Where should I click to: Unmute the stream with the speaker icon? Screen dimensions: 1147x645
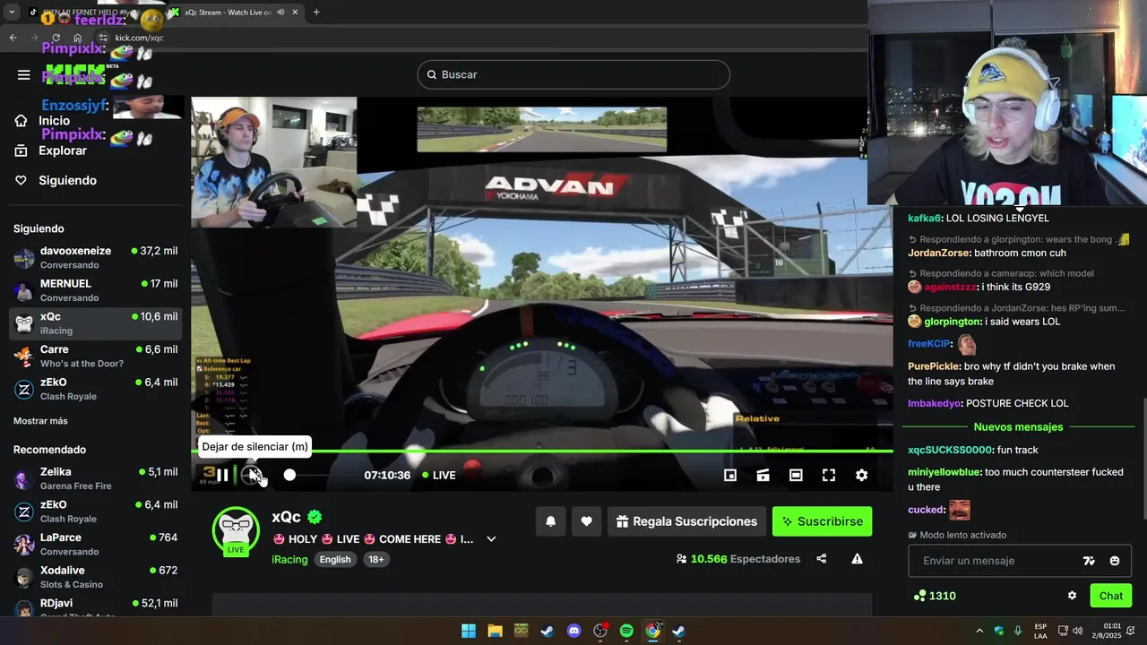[254, 475]
